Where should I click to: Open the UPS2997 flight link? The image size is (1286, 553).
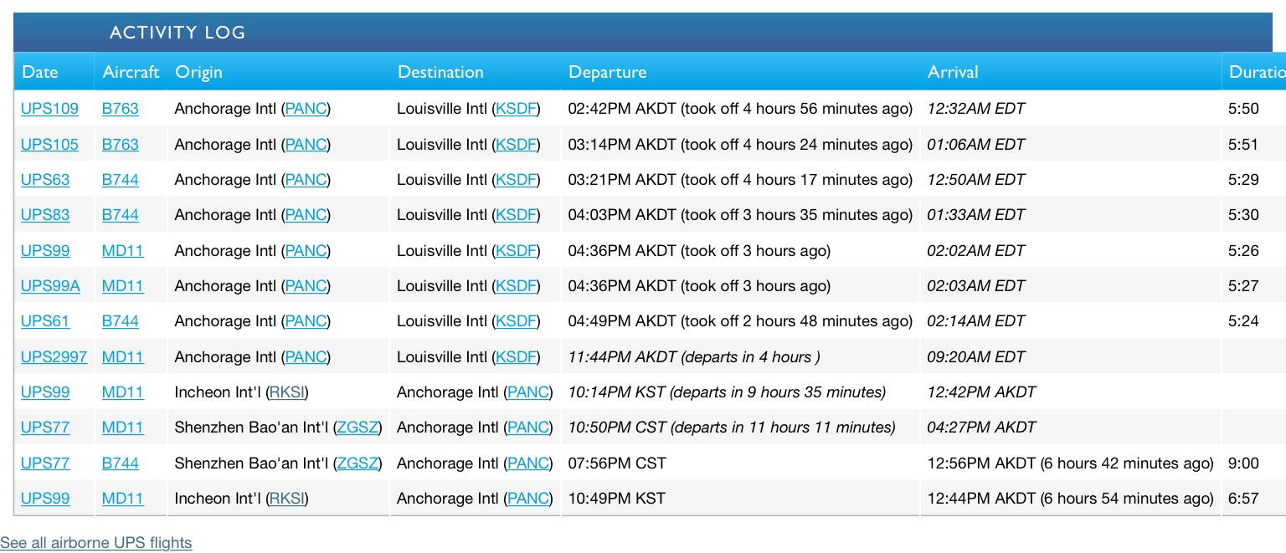point(54,356)
